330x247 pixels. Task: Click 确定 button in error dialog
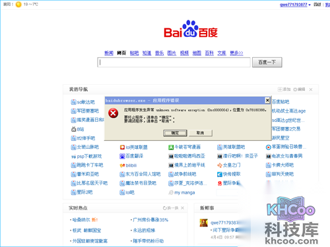click(175, 133)
